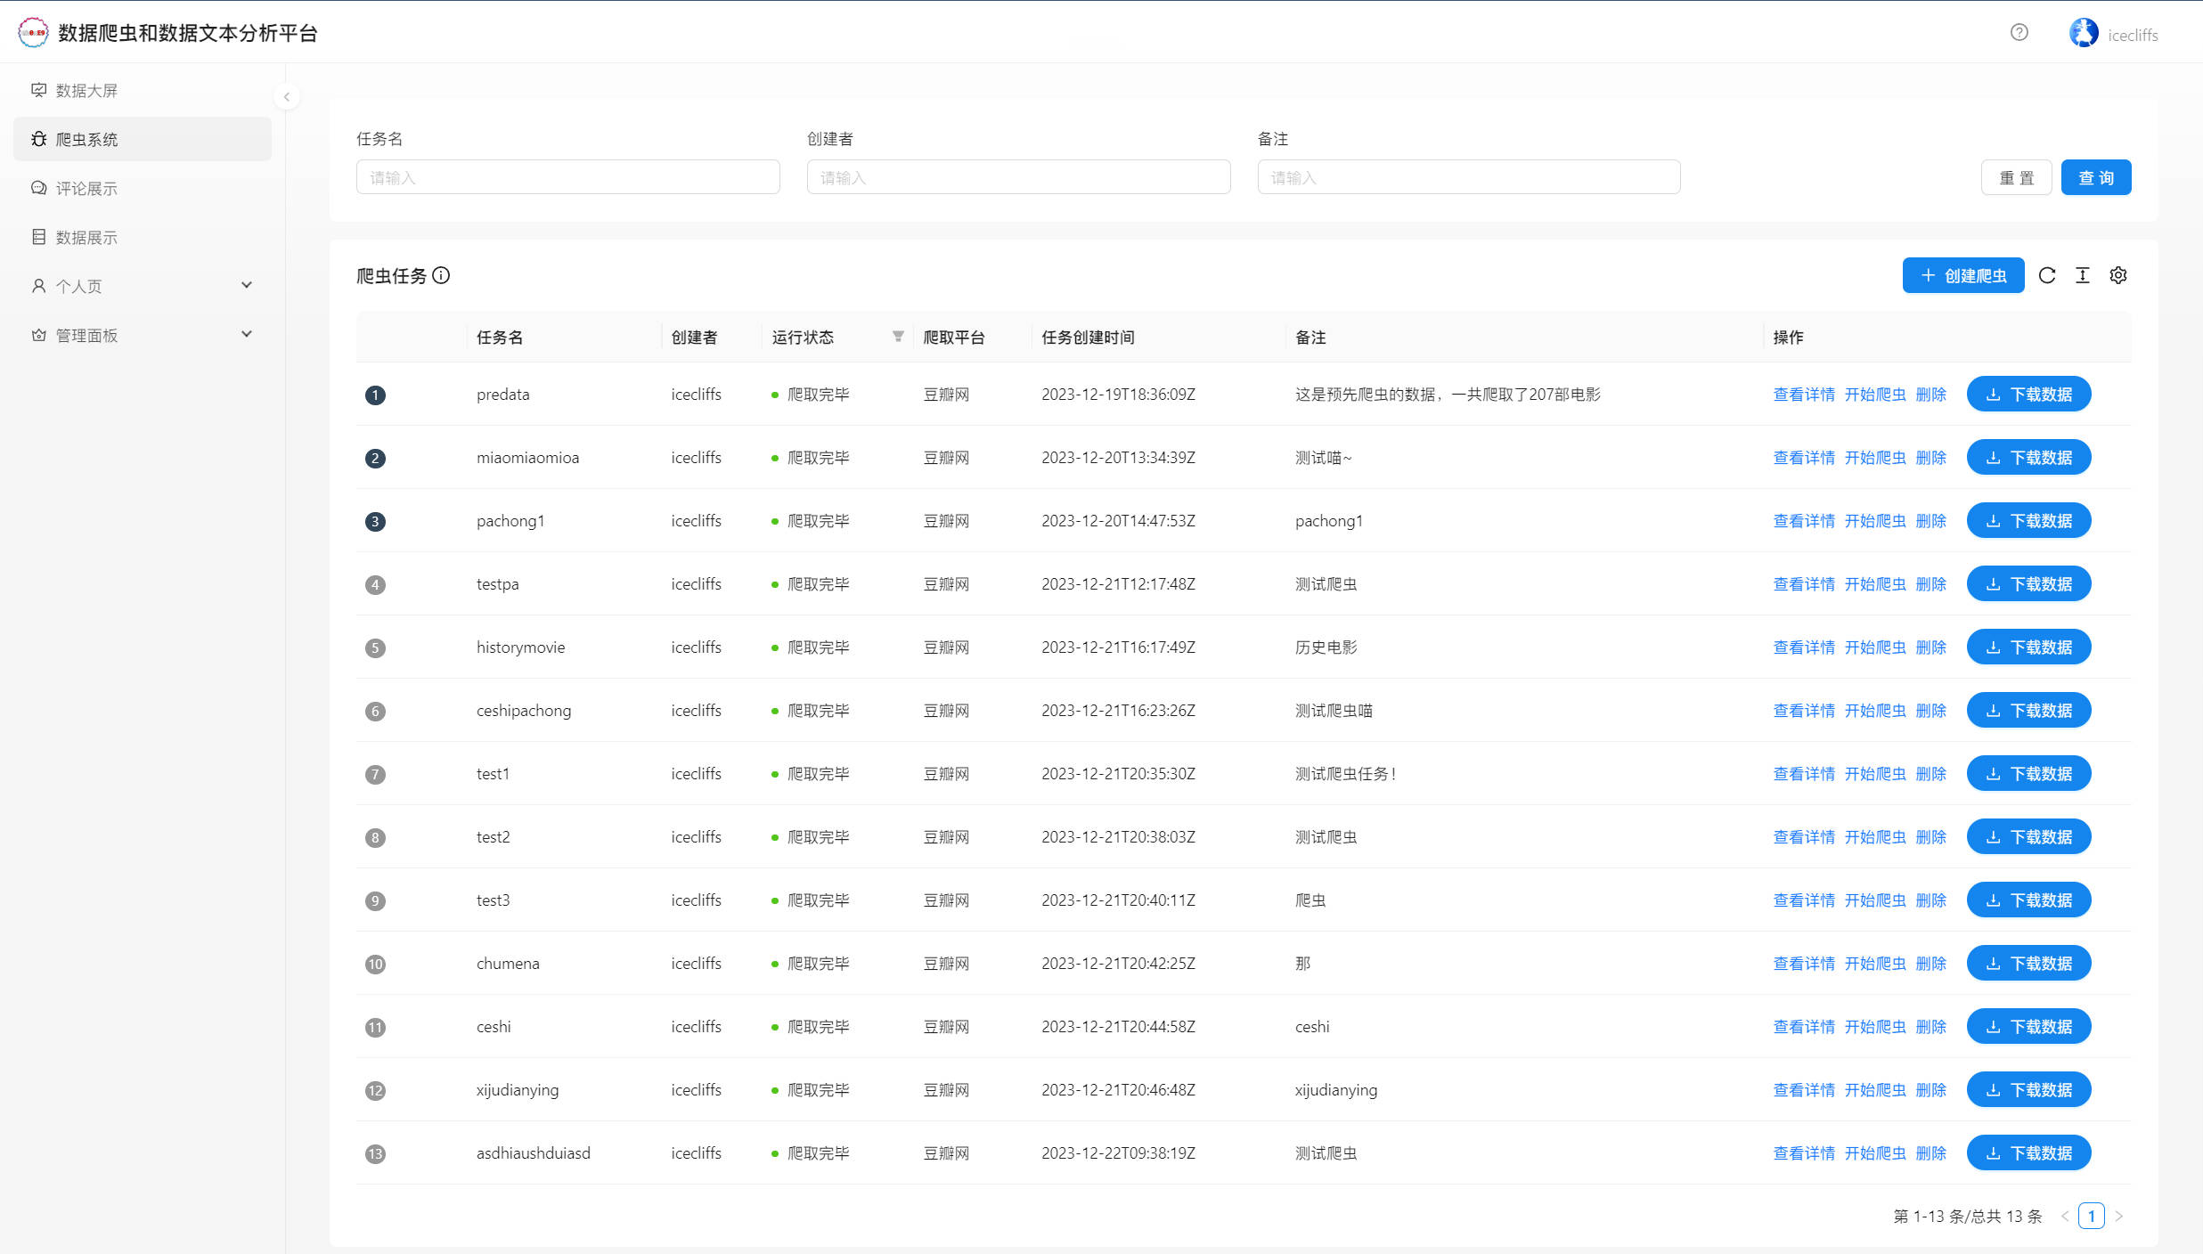Open 数据大屏 in the sidebar
This screenshot has height=1254, width=2203.
[86, 91]
